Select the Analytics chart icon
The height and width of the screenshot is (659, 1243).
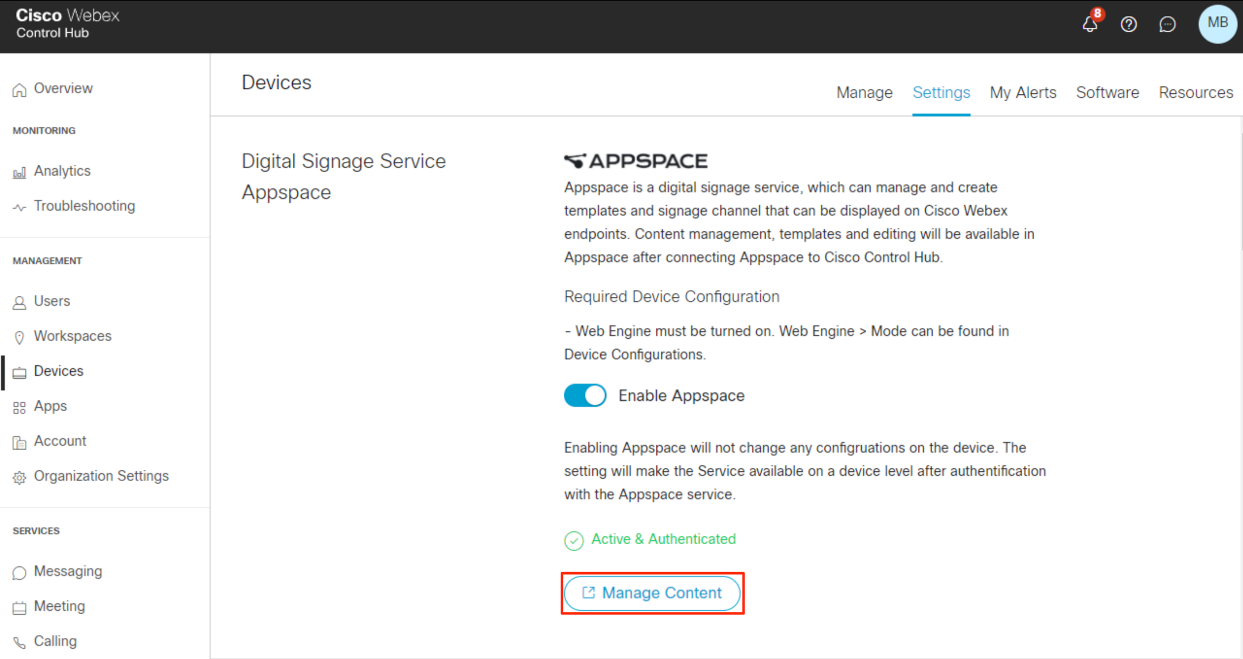[19, 172]
